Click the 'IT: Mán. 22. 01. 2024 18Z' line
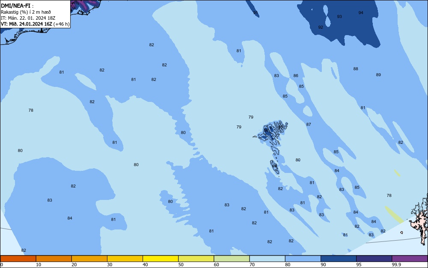The width and height of the screenshot is (428, 268). [28, 18]
